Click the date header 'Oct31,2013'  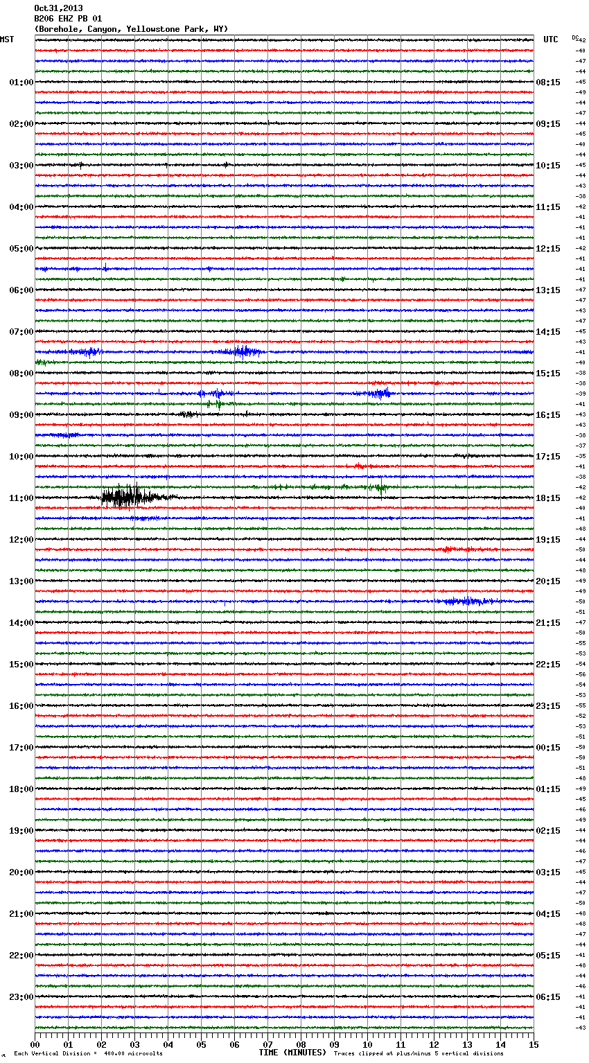pos(58,8)
